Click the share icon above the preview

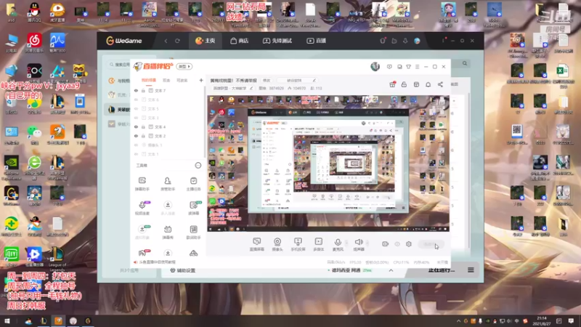(x=440, y=84)
